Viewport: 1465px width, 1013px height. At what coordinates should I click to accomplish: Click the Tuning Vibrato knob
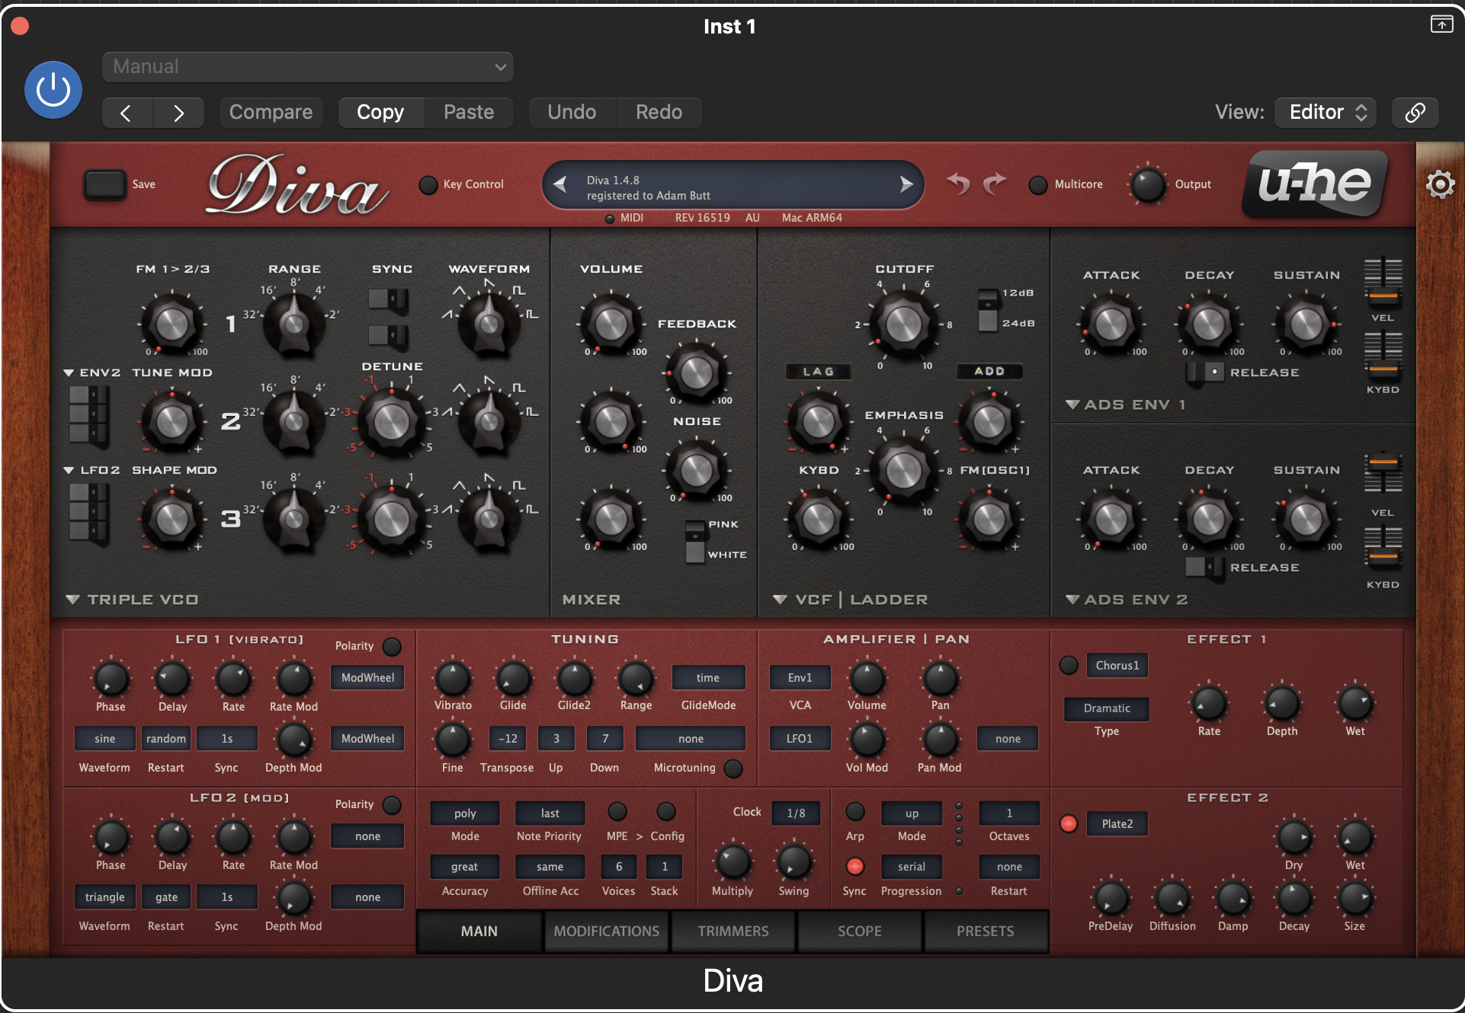pos(453,679)
